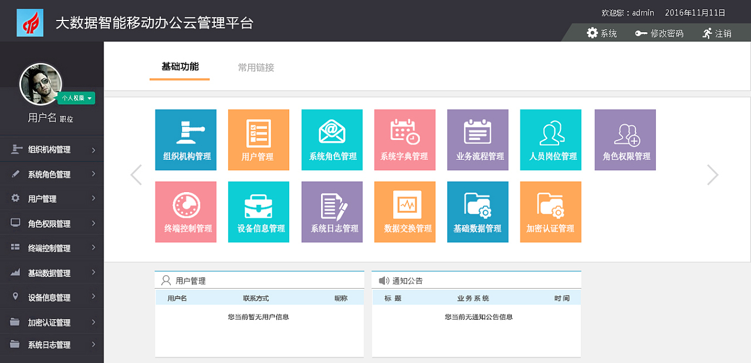
Task: Open the 数据交换管理 chart icon
Action: [404, 211]
